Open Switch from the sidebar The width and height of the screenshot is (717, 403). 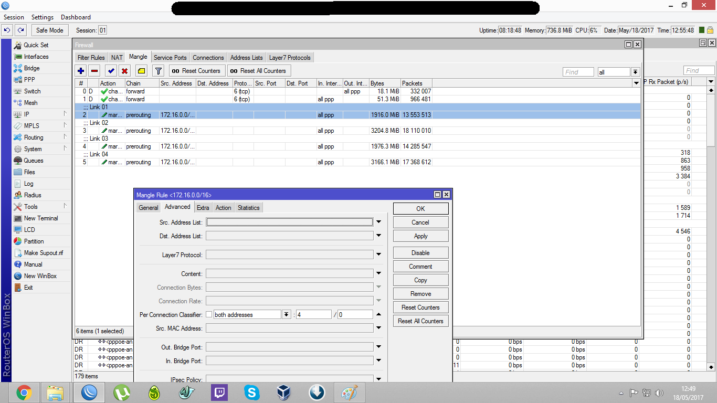coord(32,91)
